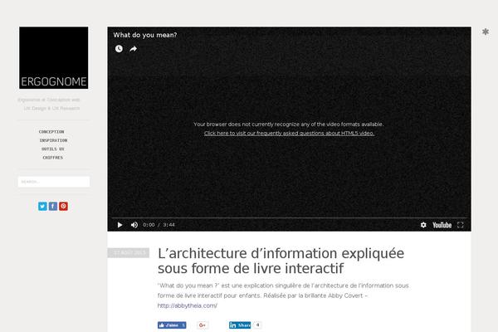Open the video on YouTube logo
This screenshot has width=498, height=332.
coord(442,225)
